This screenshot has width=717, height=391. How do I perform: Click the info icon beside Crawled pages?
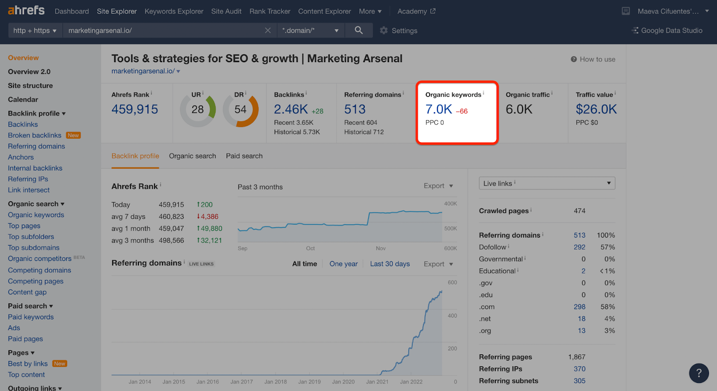pos(531,210)
